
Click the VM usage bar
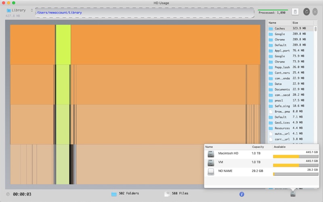pyautogui.click(x=296, y=165)
